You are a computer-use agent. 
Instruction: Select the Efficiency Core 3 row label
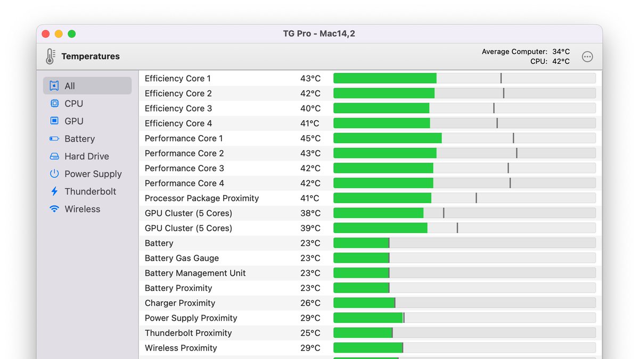pyautogui.click(x=178, y=108)
